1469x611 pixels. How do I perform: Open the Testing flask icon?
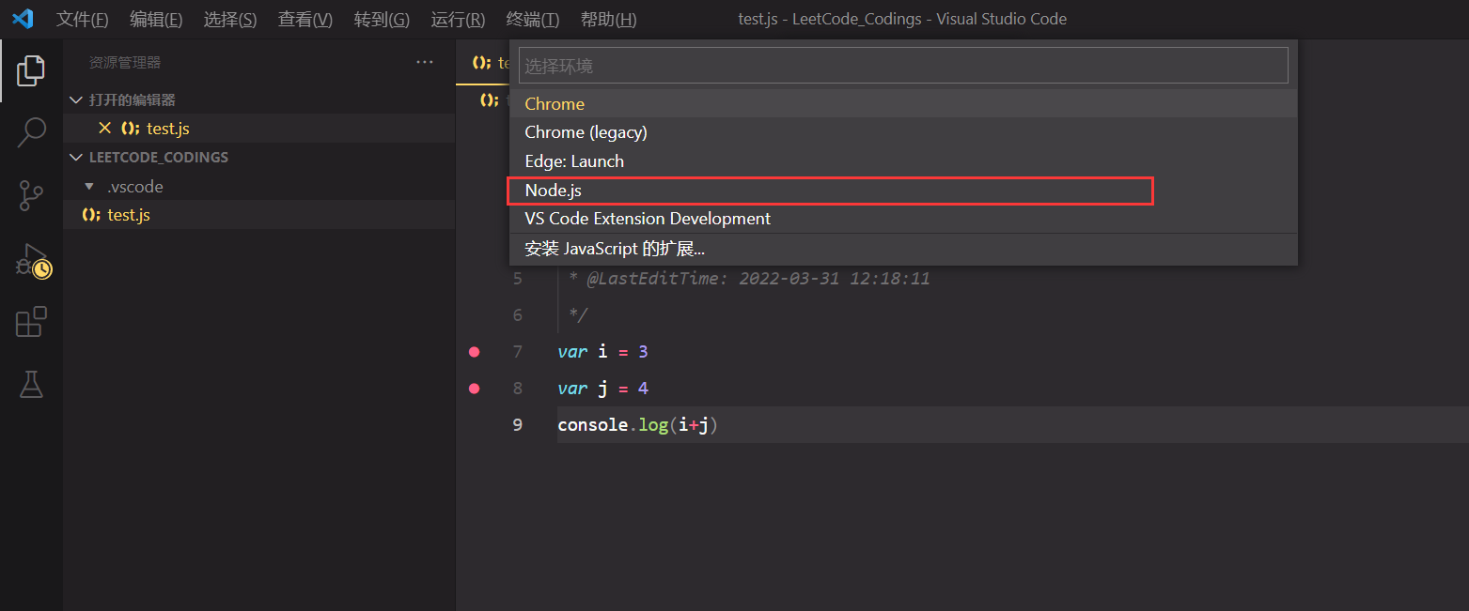31,383
